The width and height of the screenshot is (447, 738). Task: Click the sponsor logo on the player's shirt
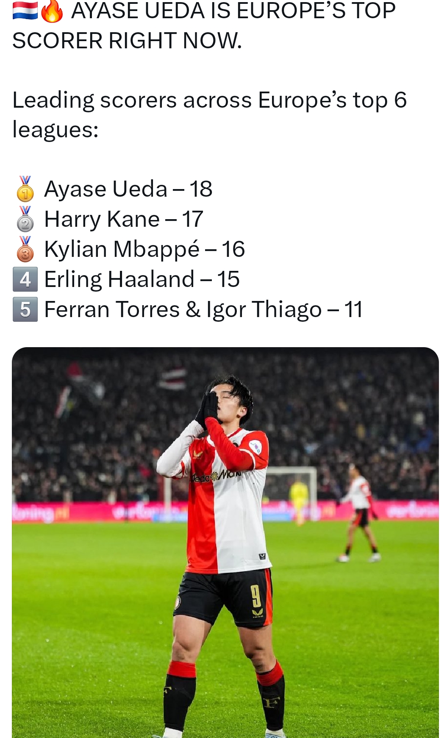216,476
